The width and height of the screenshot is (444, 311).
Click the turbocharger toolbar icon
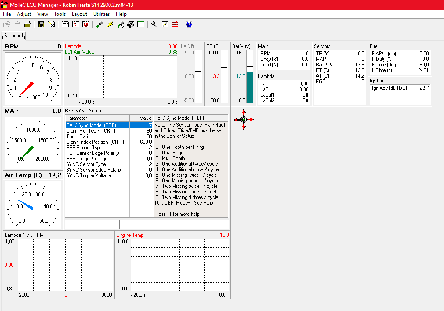point(131,24)
